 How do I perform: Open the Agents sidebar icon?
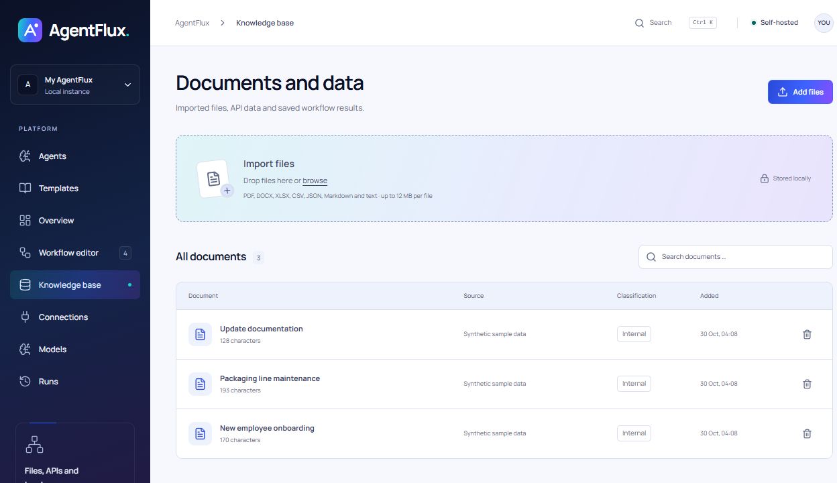coord(25,156)
